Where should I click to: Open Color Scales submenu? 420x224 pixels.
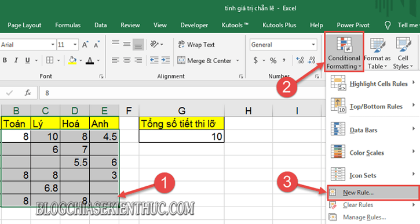pos(373,153)
